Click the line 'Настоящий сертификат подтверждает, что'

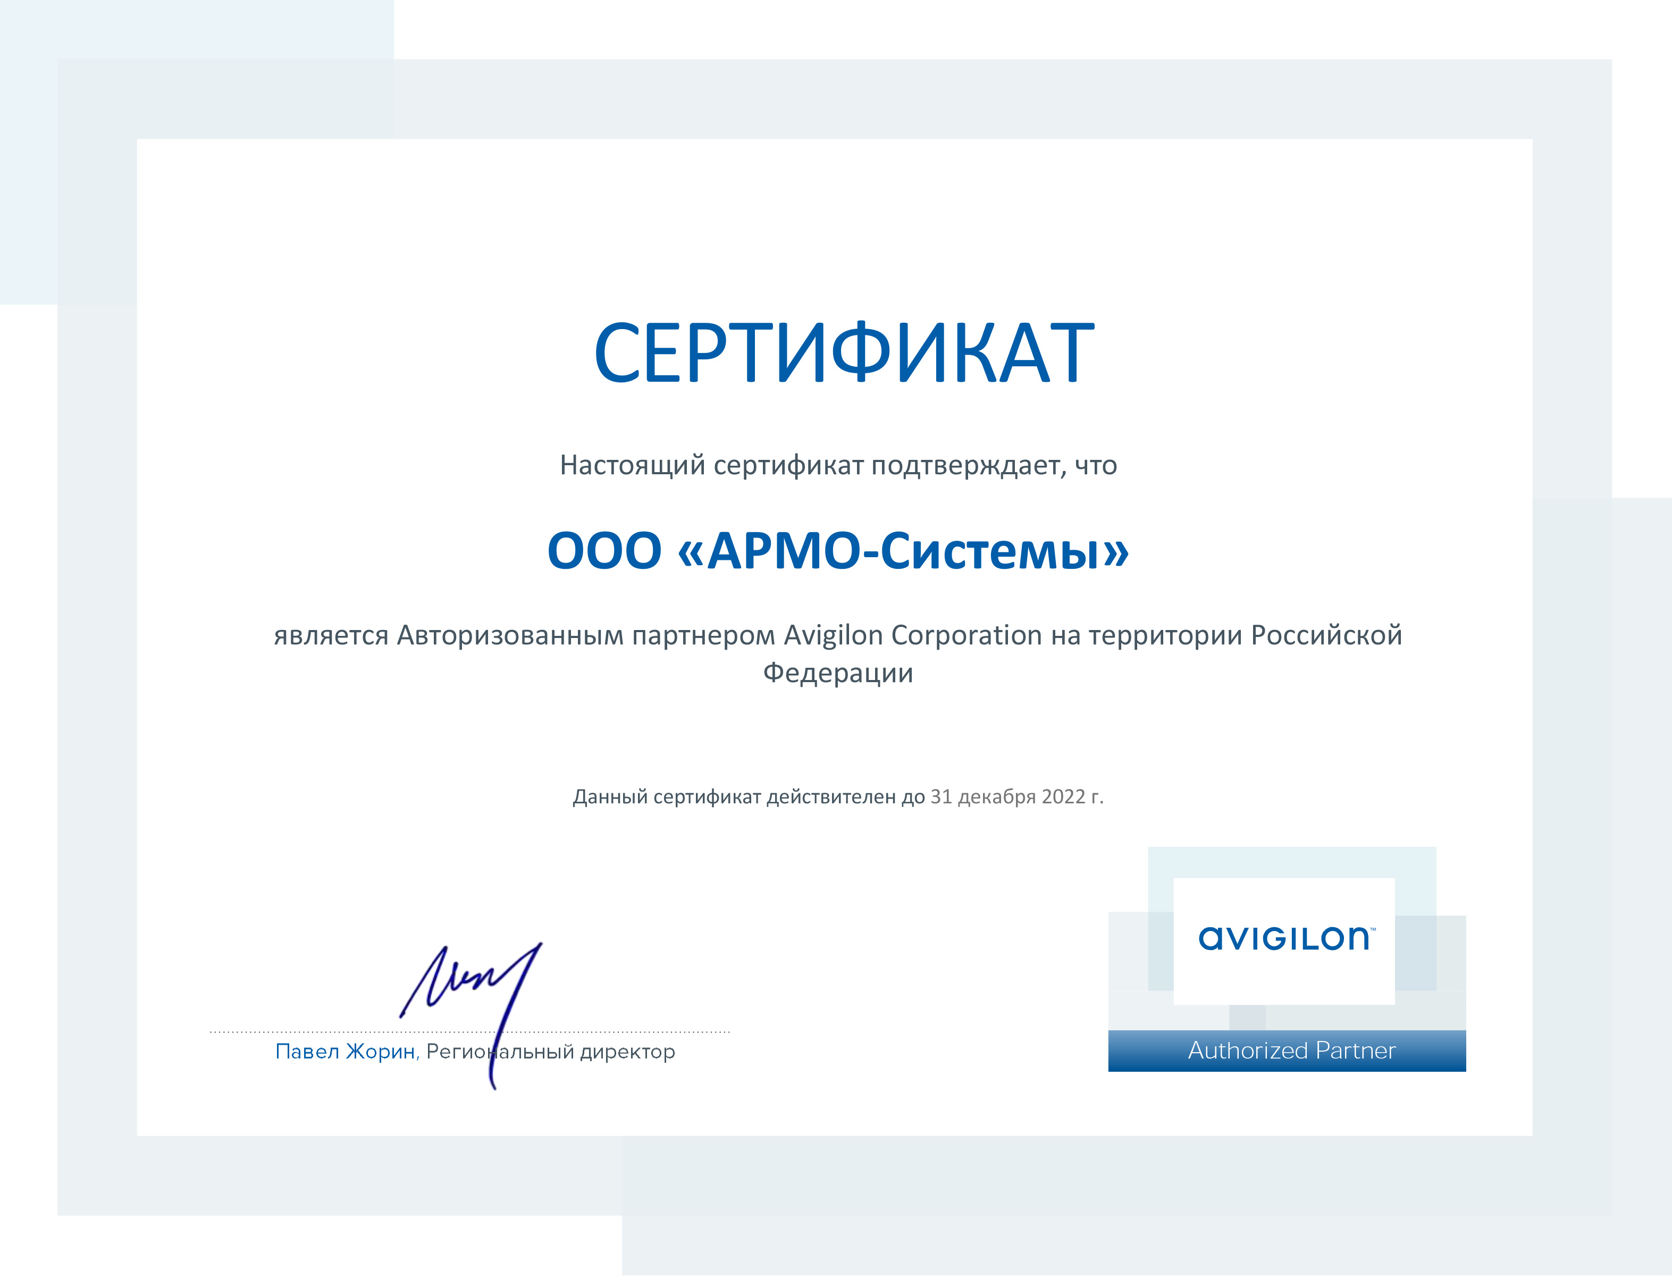[838, 465]
